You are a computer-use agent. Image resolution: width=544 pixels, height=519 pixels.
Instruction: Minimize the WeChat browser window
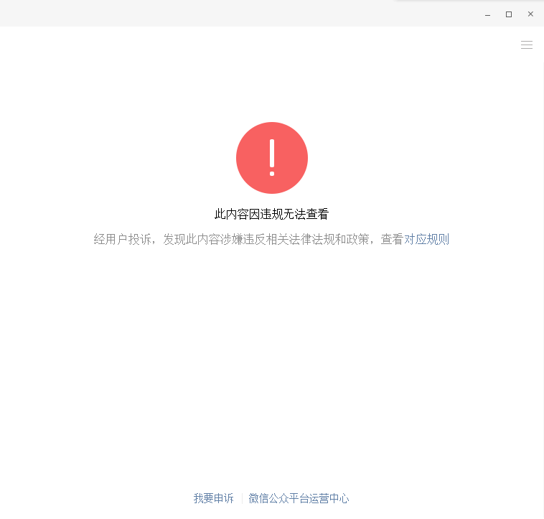(x=487, y=14)
